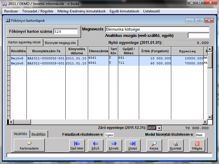Expand the HUF currency dropdown
Image resolution: width=219 pixels, height=164 pixels.
159,128
